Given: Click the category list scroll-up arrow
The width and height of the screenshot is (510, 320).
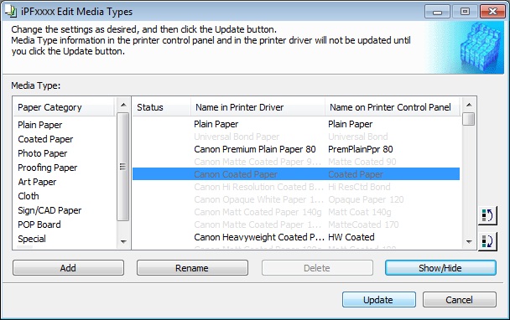Looking at the screenshot, I should coord(123,105).
